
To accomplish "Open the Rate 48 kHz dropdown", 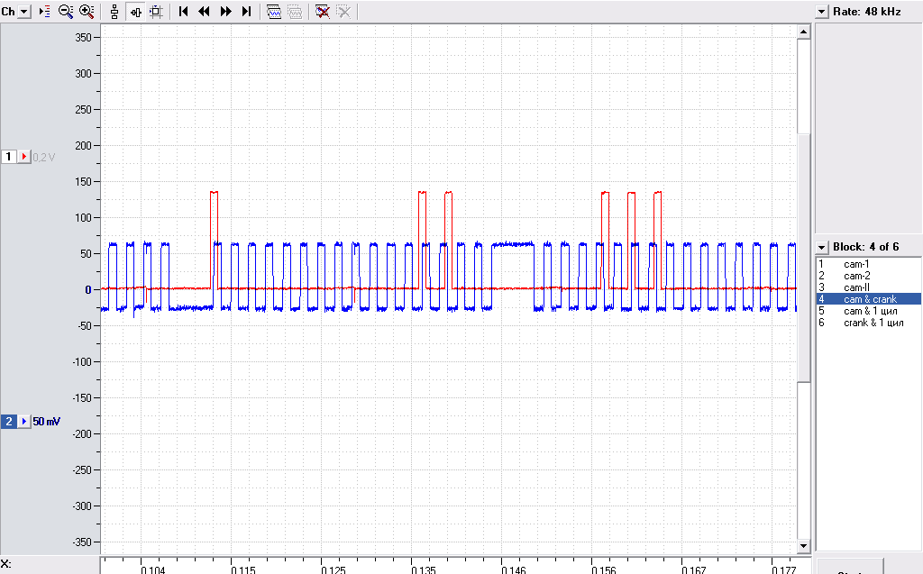I will (x=822, y=12).
